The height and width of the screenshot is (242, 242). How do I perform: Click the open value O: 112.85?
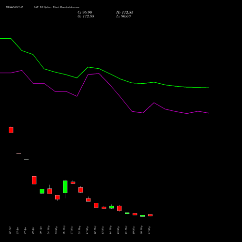(x=86, y=16)
